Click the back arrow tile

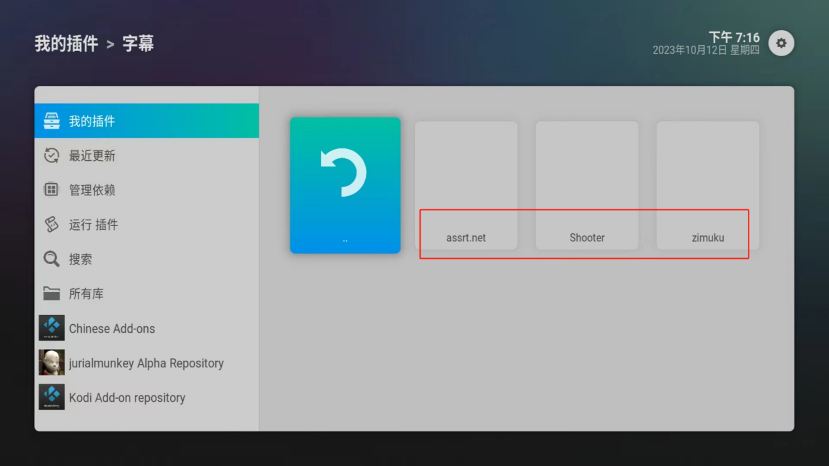coord(345,185)
